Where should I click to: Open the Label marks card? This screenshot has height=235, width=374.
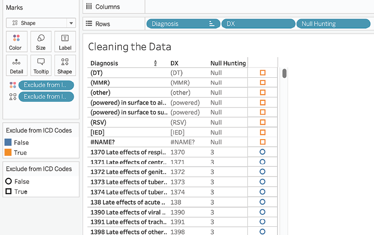click(x=65, y=42)
